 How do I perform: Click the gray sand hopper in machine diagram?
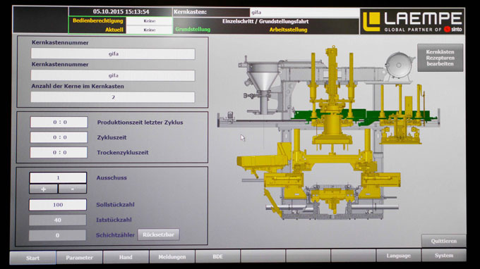(x=263, y=76)
